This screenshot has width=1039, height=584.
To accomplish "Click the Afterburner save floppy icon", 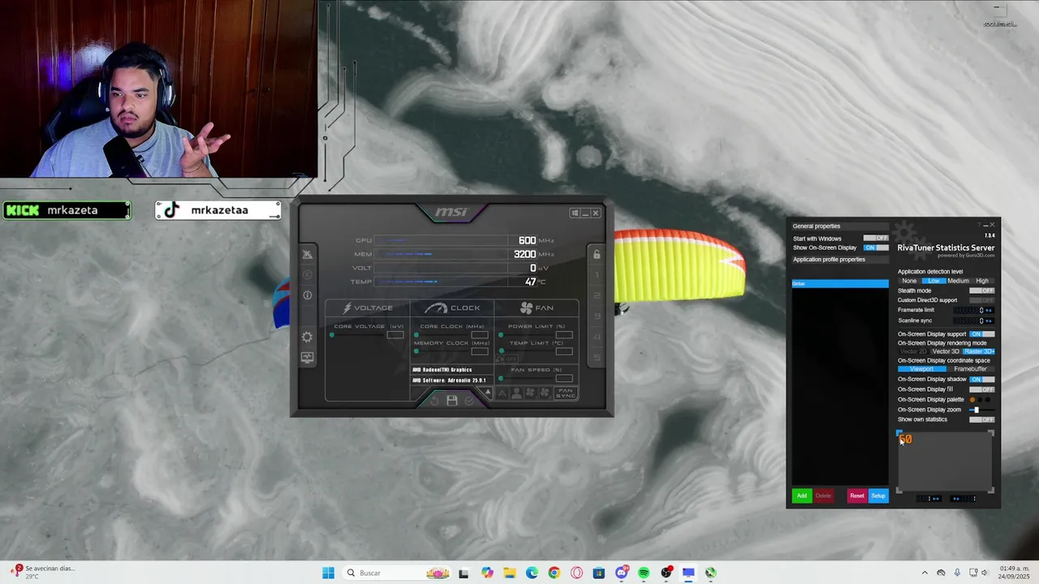I will click(452, 401).
